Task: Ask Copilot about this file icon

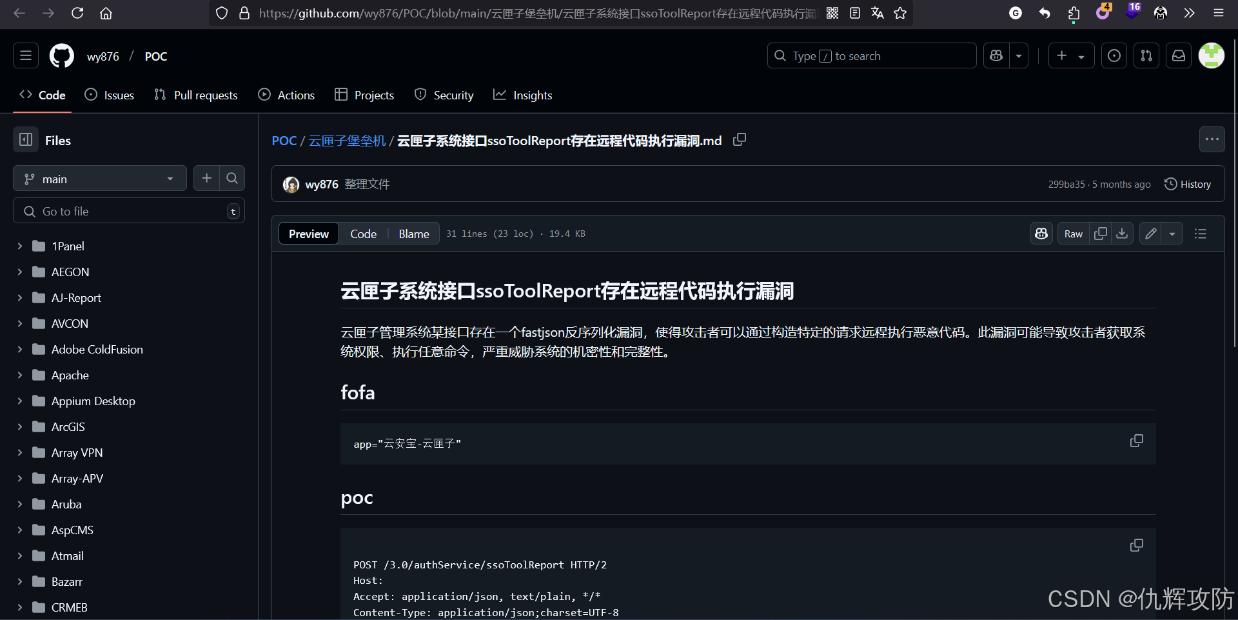Action: pos(1041,234)
